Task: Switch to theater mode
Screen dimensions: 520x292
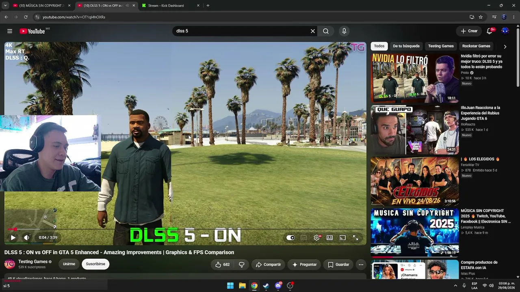Action: pos(329,238)
